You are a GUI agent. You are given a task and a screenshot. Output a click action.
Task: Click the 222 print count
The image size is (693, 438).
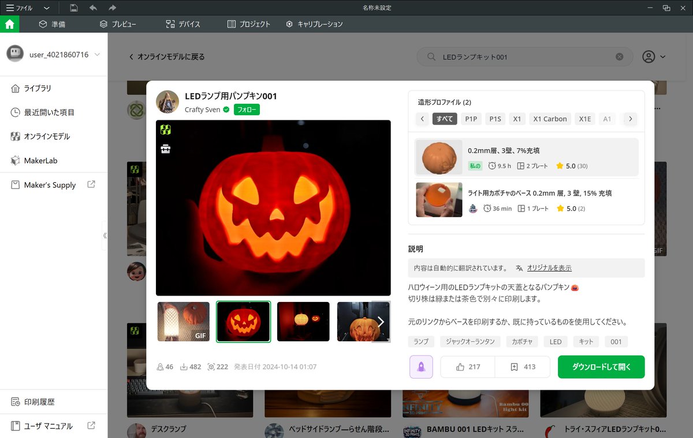coord(218,367)
